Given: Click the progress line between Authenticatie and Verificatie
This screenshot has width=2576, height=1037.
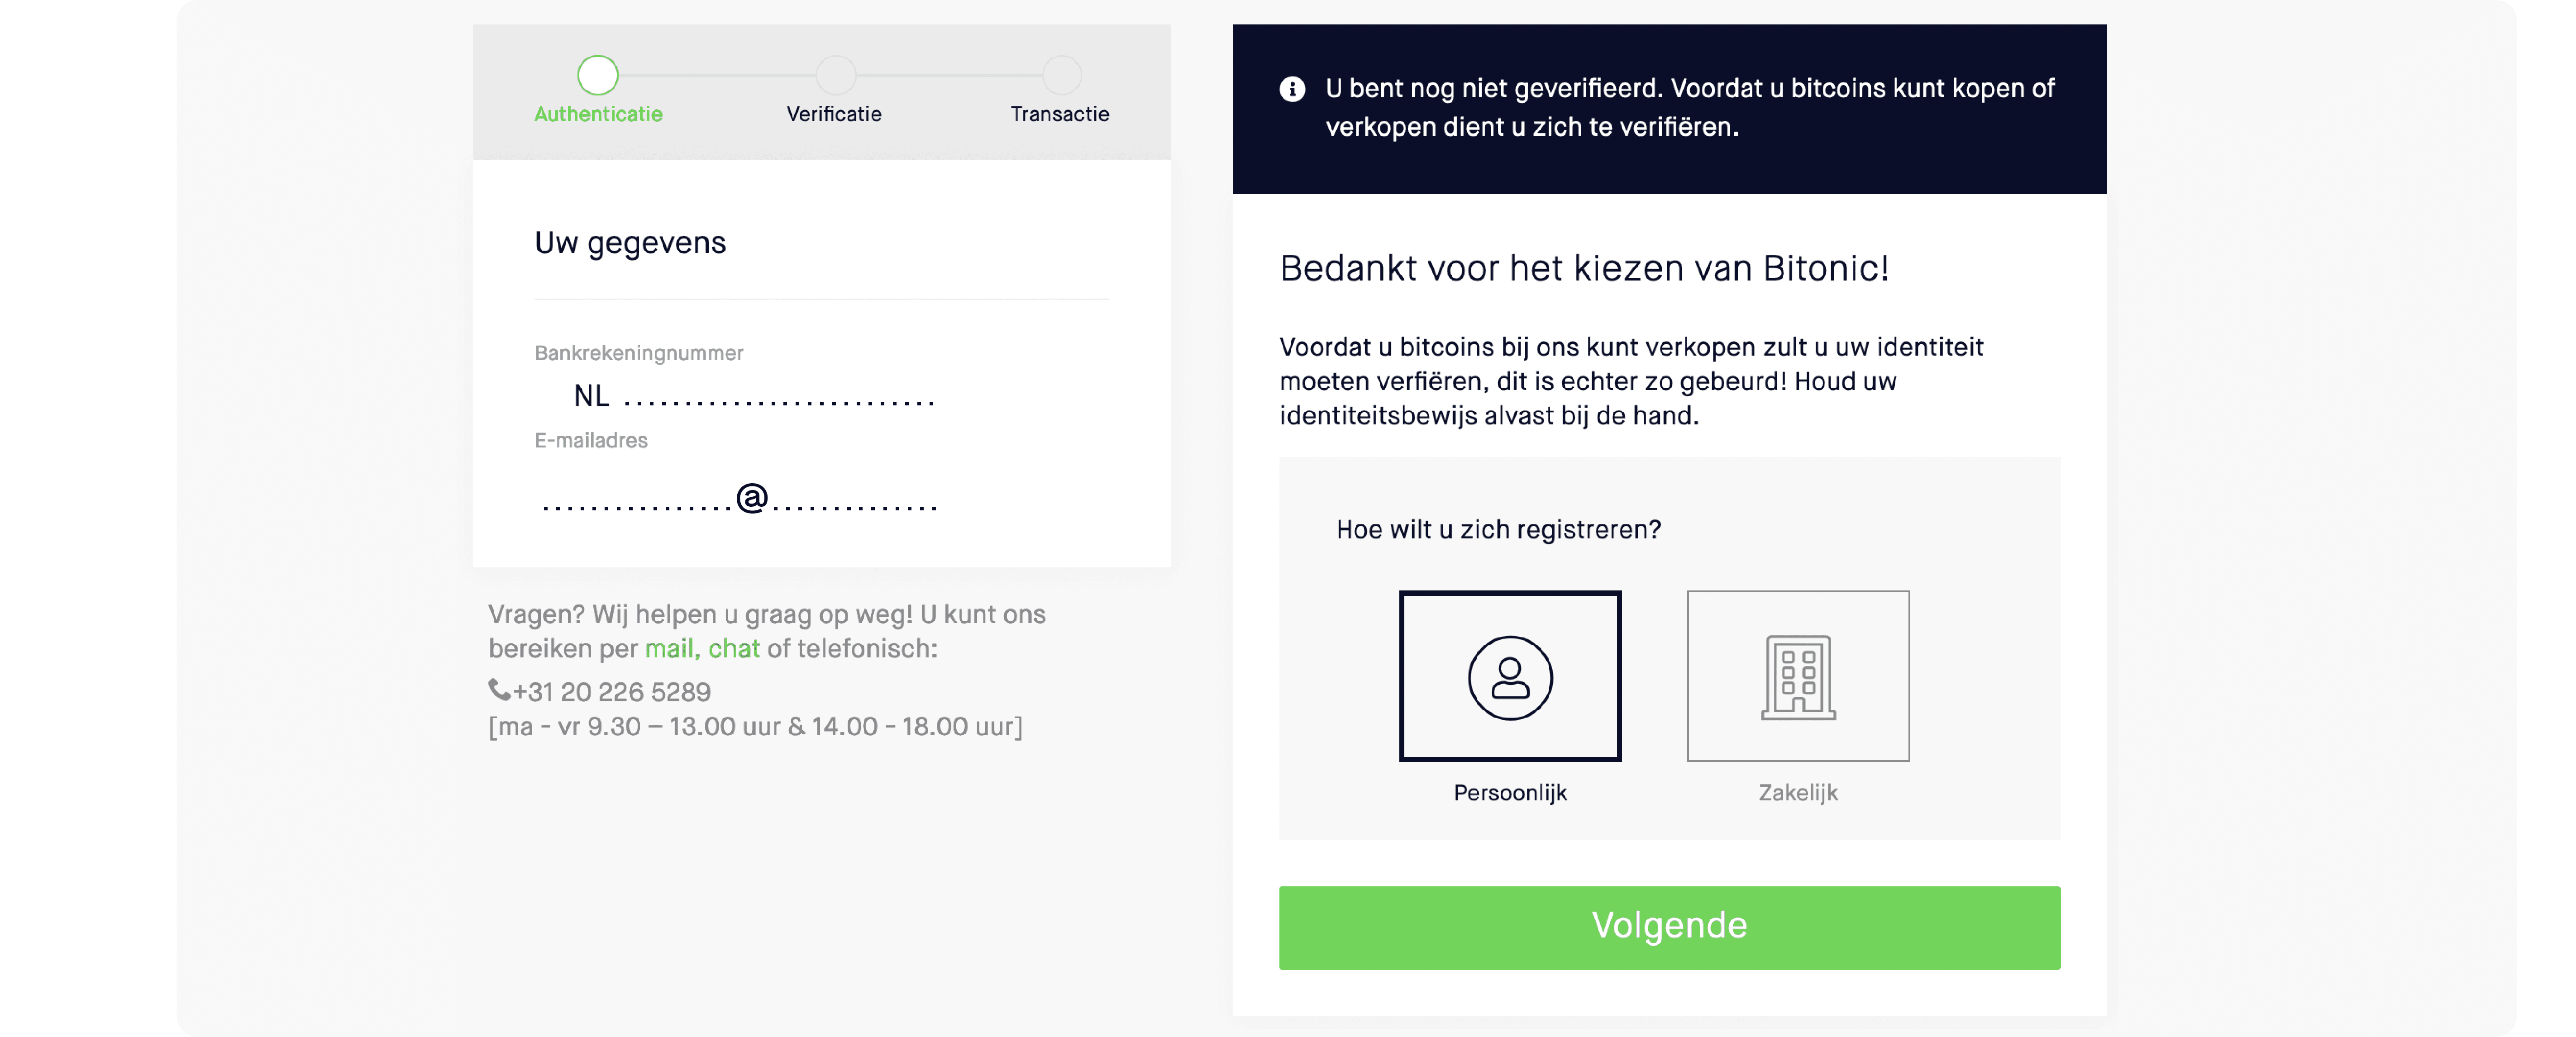Looking at the screenshot, I should tap(717, 75).
